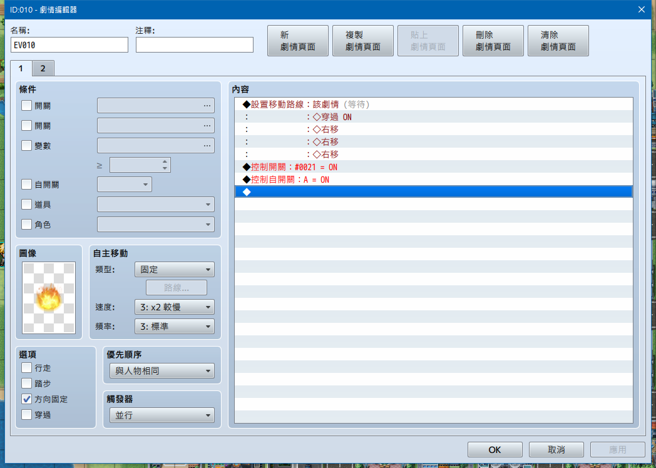Select the 控制自開關:A = ON command
The image size is (656, 468).
click(433, 180)
